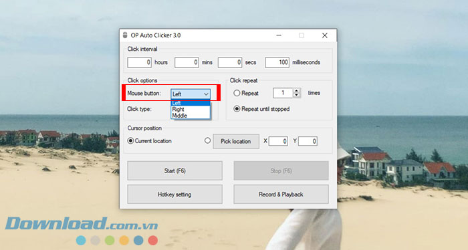Screen dimensions: 468x250
Task: Focus the hours input field
Action: pyautogui.click(x=139, y=62)
